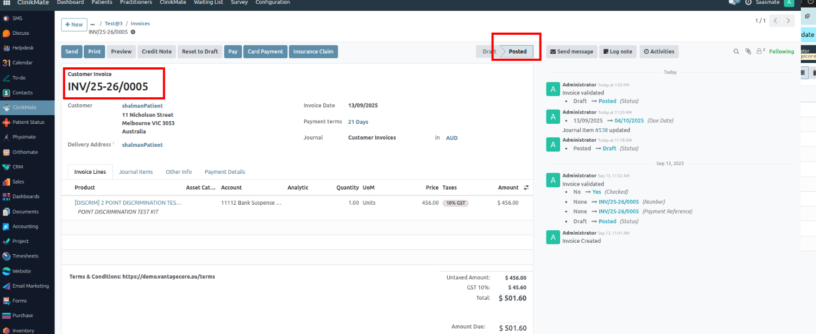816x334 pixels.
Task: Click the chatter search magnifier icon
Action: pyautogui.click(x=736, y=52)
